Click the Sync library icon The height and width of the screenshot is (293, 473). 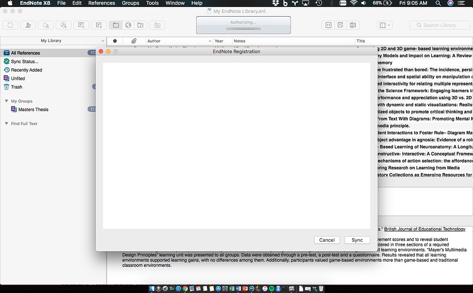point(10,25)
